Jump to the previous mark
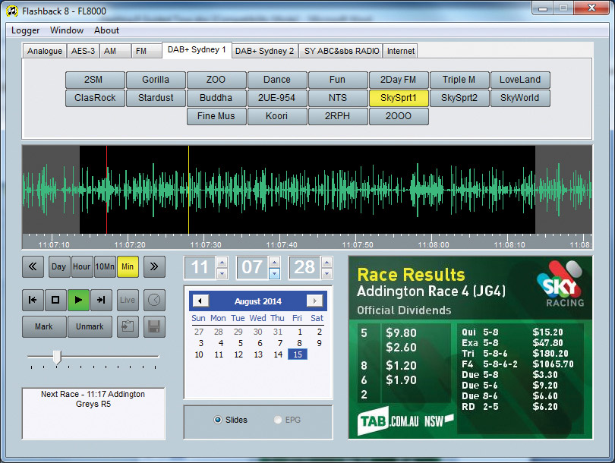This screenshot has width=615, height=463. (33, 300)
